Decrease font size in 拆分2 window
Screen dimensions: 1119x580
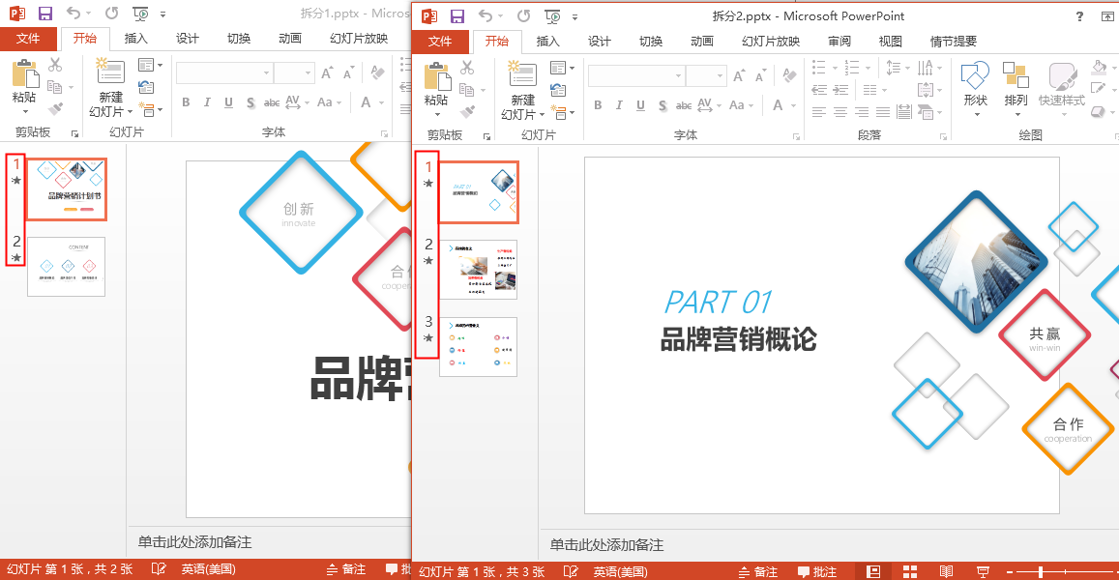761,74
